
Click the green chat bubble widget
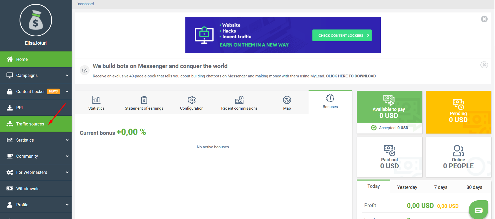pyautogui.click(x=478, y=210)
